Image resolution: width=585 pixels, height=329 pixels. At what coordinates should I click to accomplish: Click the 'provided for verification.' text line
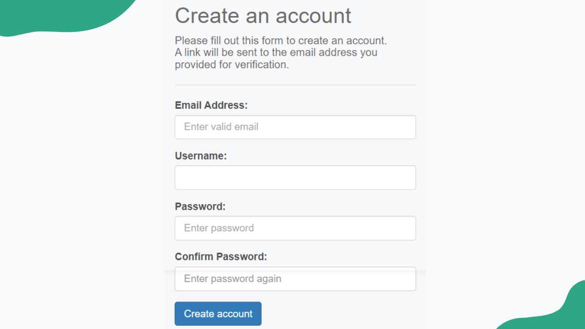(x=231, y=65)
